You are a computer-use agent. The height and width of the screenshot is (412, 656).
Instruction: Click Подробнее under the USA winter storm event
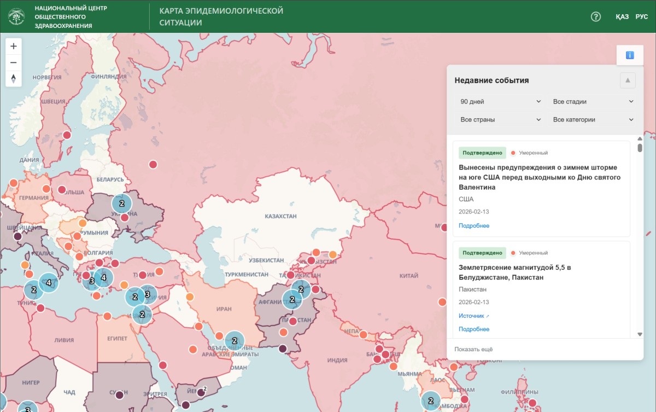pyautogui.click(x=474, y=225)
